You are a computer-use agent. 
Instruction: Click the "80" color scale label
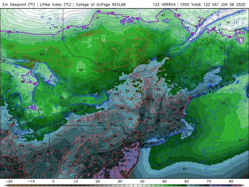231,181
